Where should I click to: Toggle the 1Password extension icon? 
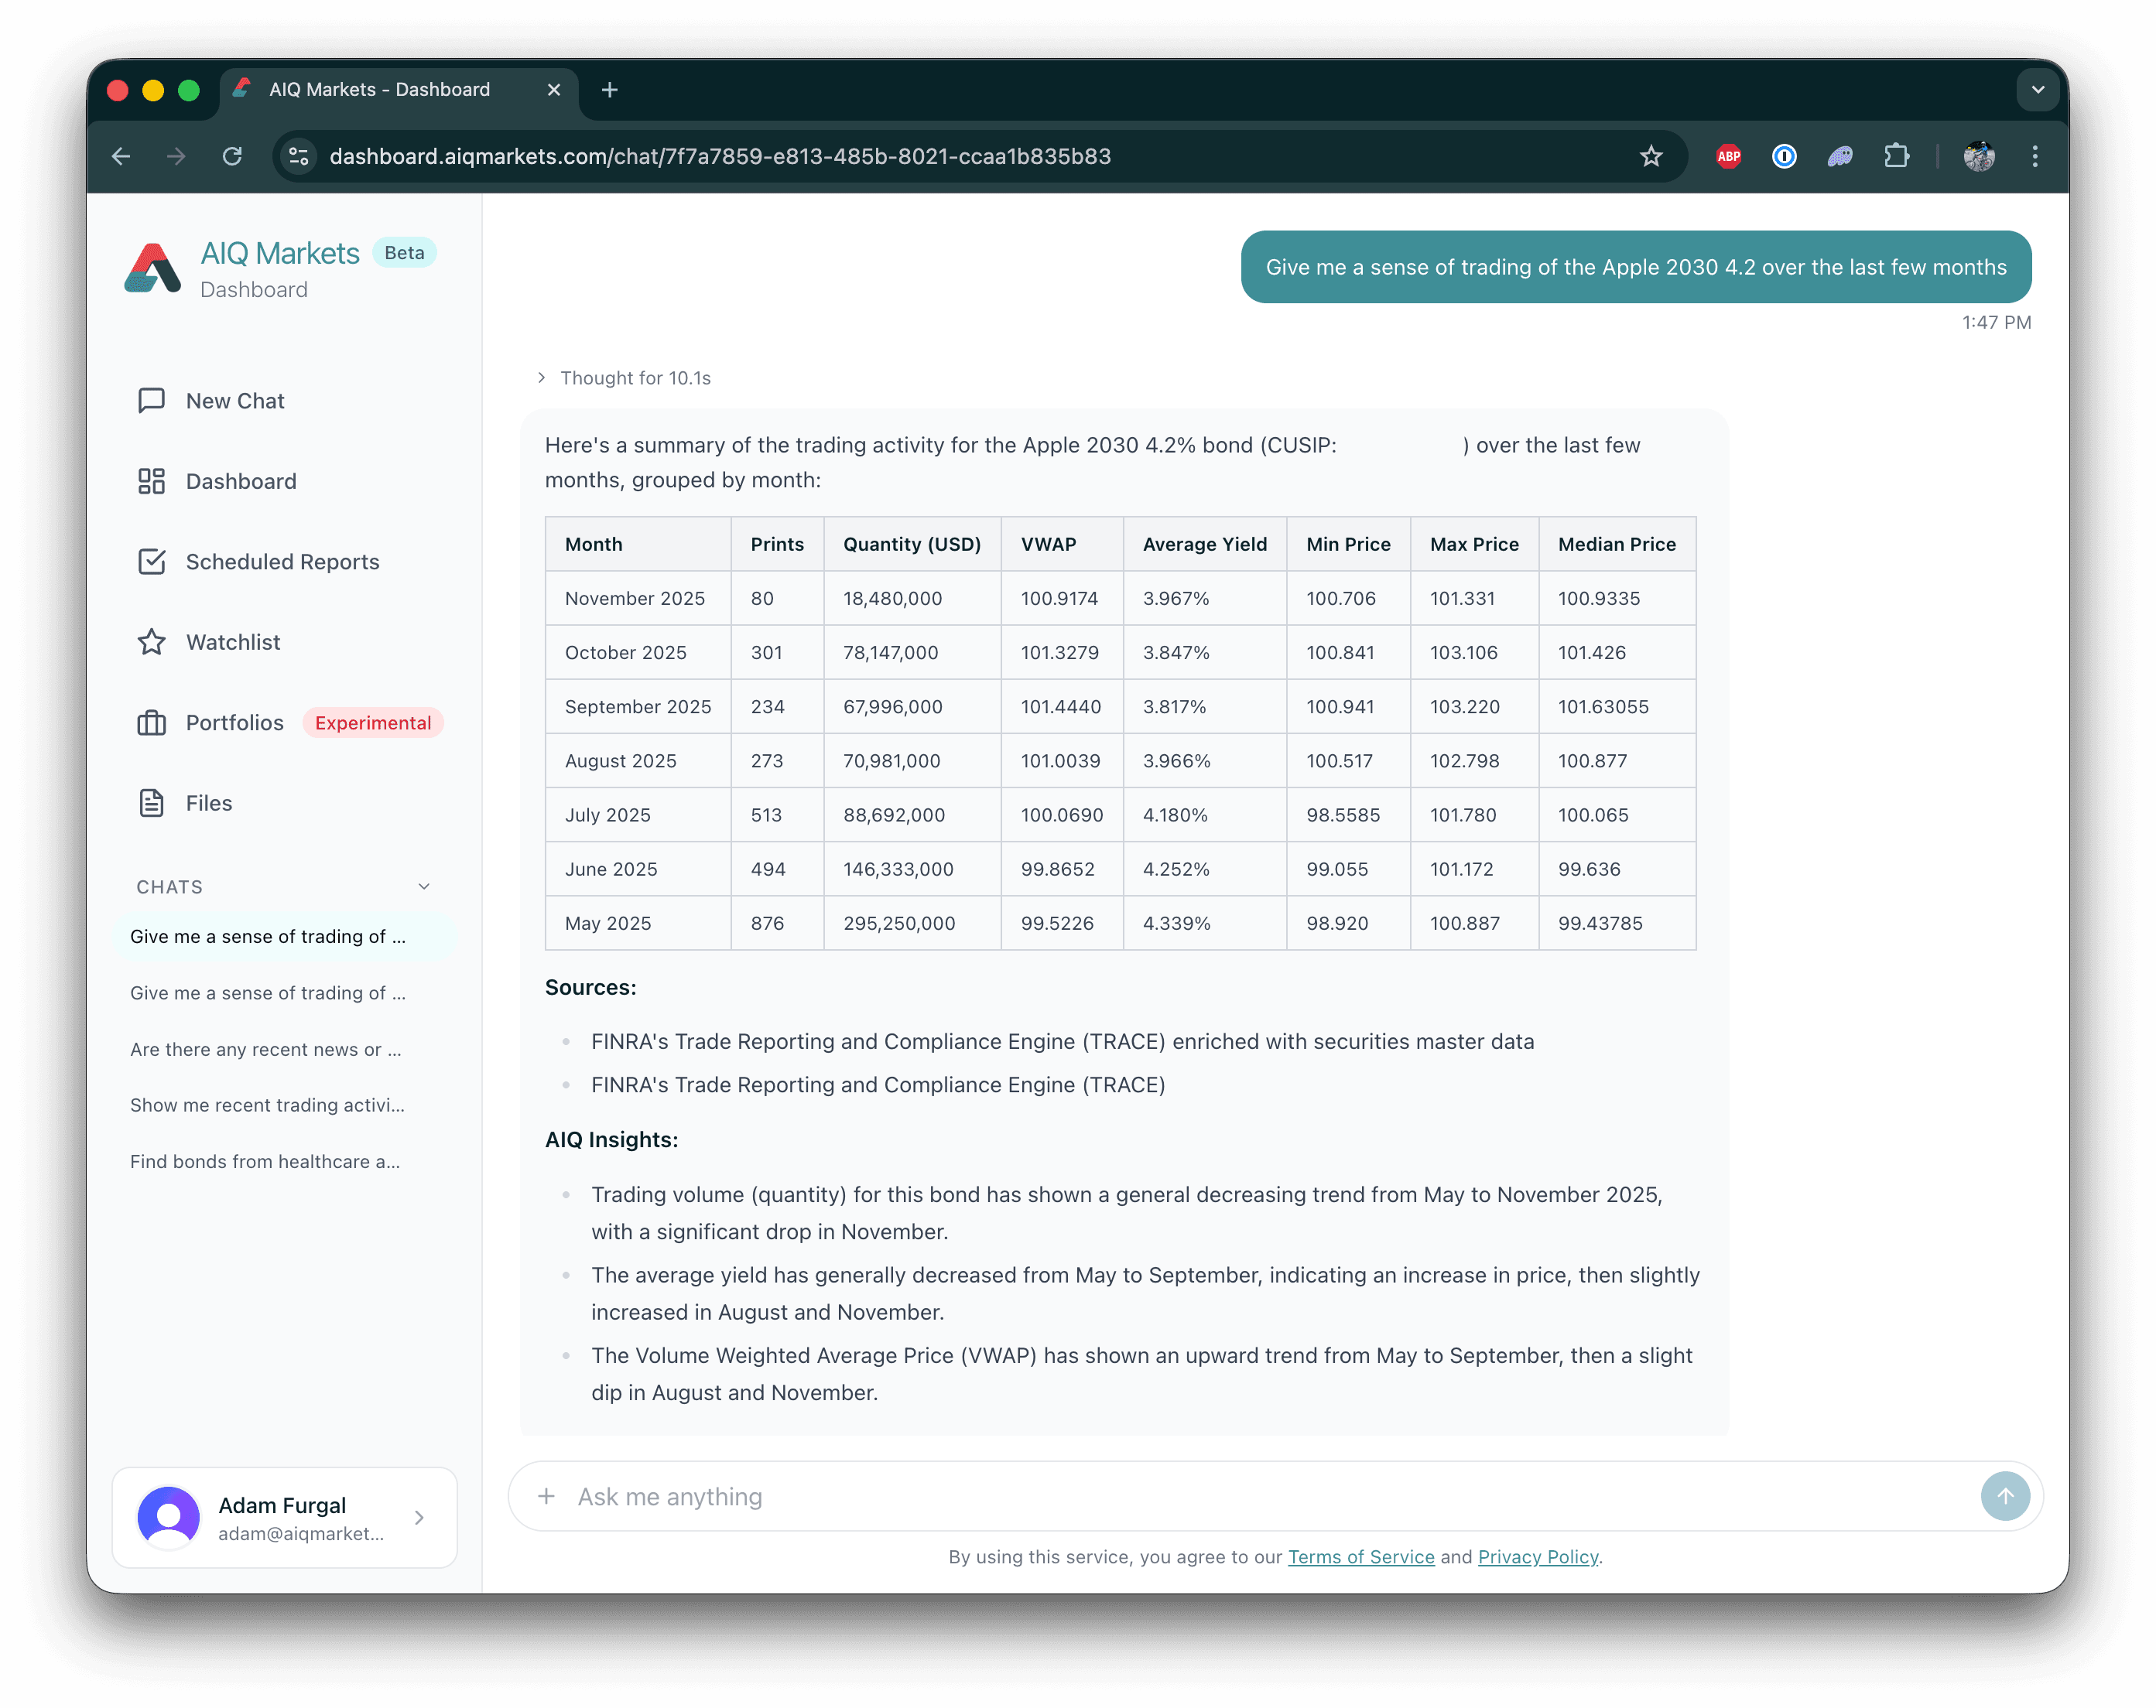1785,156
